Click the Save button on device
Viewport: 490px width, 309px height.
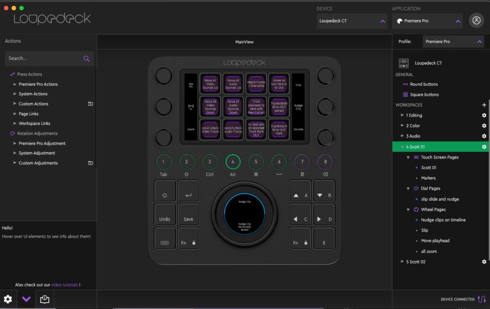[189, 215]
